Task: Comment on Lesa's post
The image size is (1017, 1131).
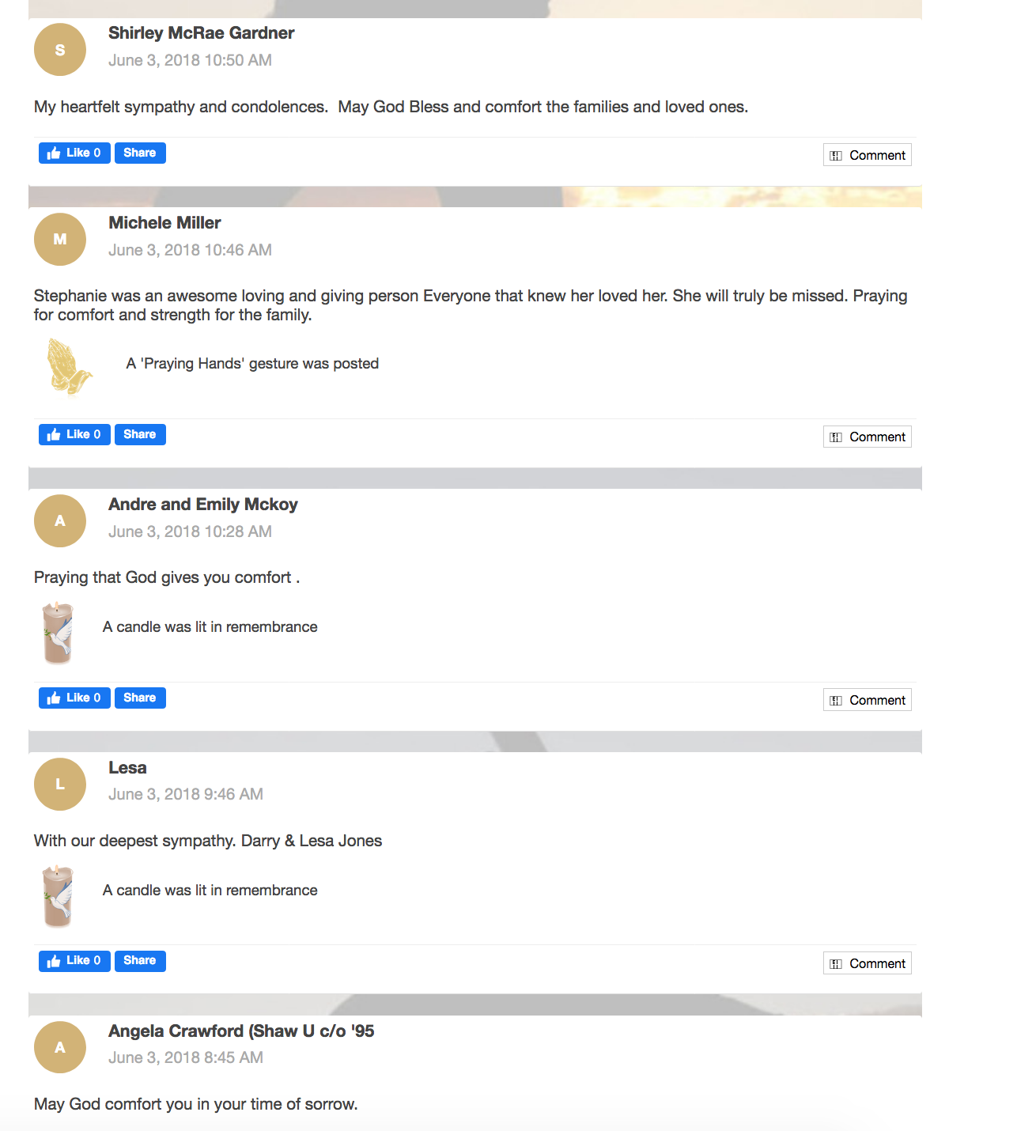Action: click(868, 963)
